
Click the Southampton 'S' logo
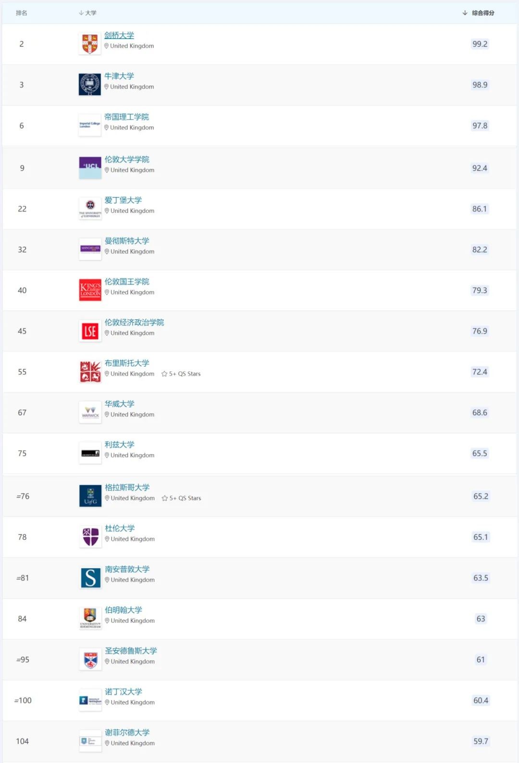point(90,578)
